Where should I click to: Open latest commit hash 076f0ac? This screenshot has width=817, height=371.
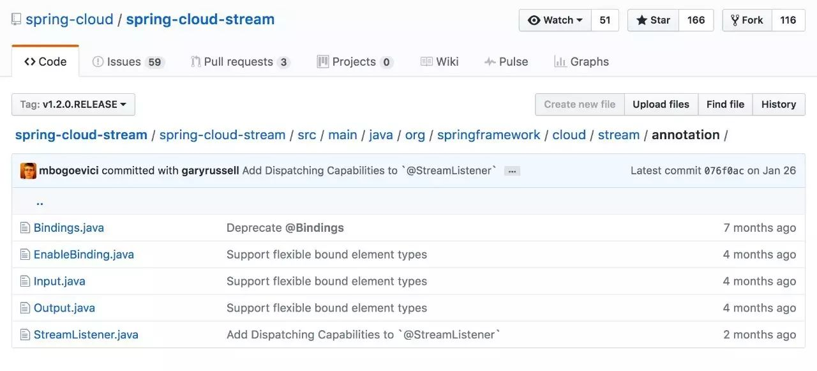(724, 171)
